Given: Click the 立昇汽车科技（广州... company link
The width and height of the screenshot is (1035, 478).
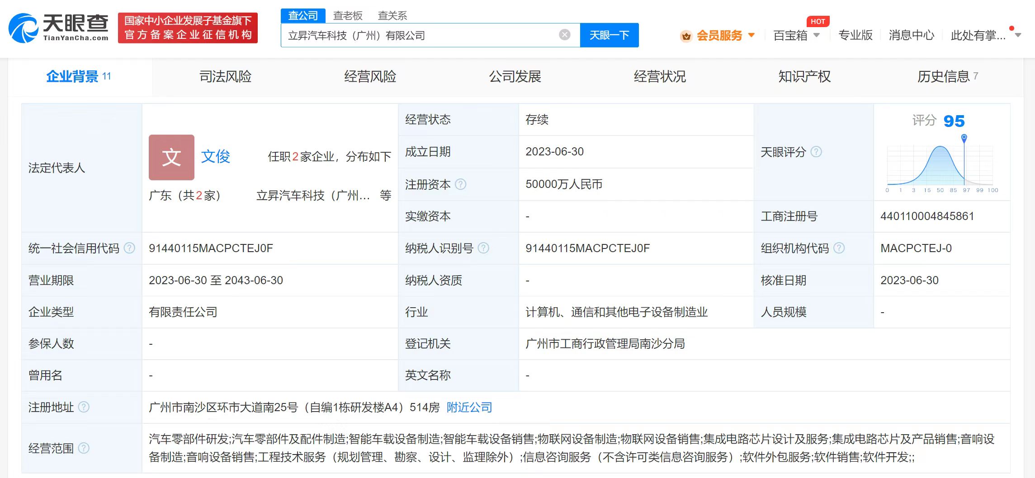Looking at the screenshot, I should [x=313, y=195].
